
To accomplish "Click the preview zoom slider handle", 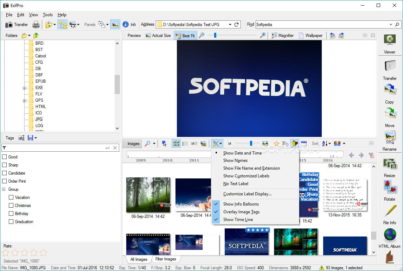I will click(215, 35).
